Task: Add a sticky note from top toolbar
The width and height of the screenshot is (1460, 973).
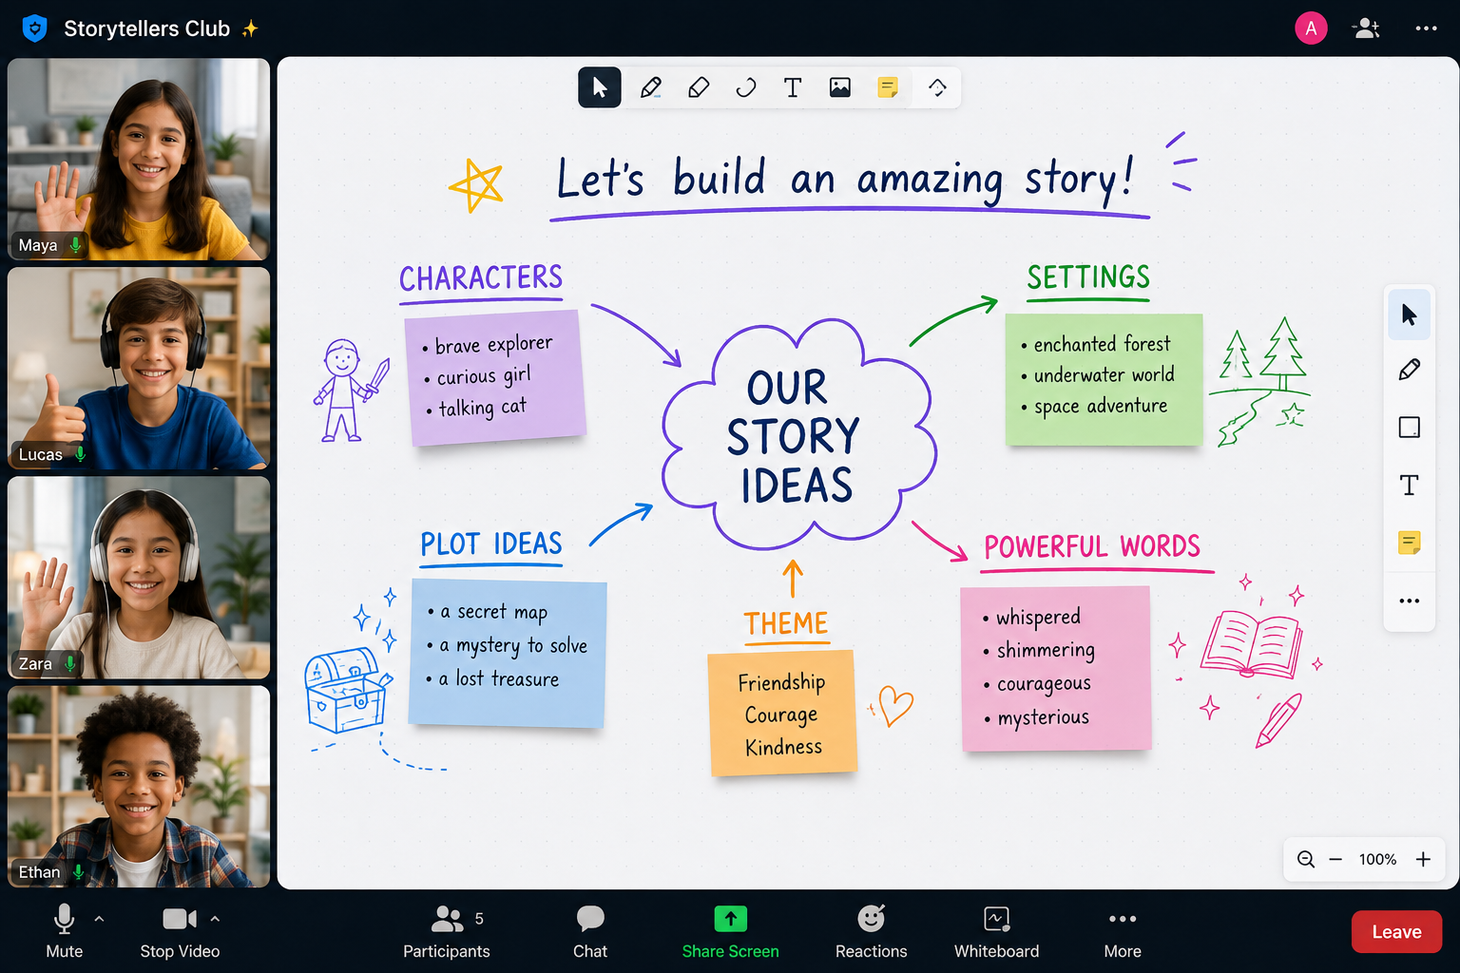Action: (888, 87)
